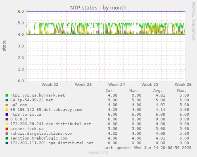Click the legend label 64.ip-54-39-23.net
This screenshot has height=157, width=197.
[x=32, y=100]
